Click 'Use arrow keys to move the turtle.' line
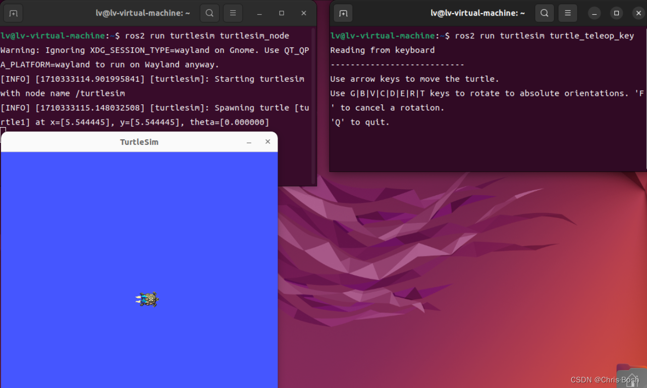The height and width of the screenshot is (388, 647). (414, 79)
